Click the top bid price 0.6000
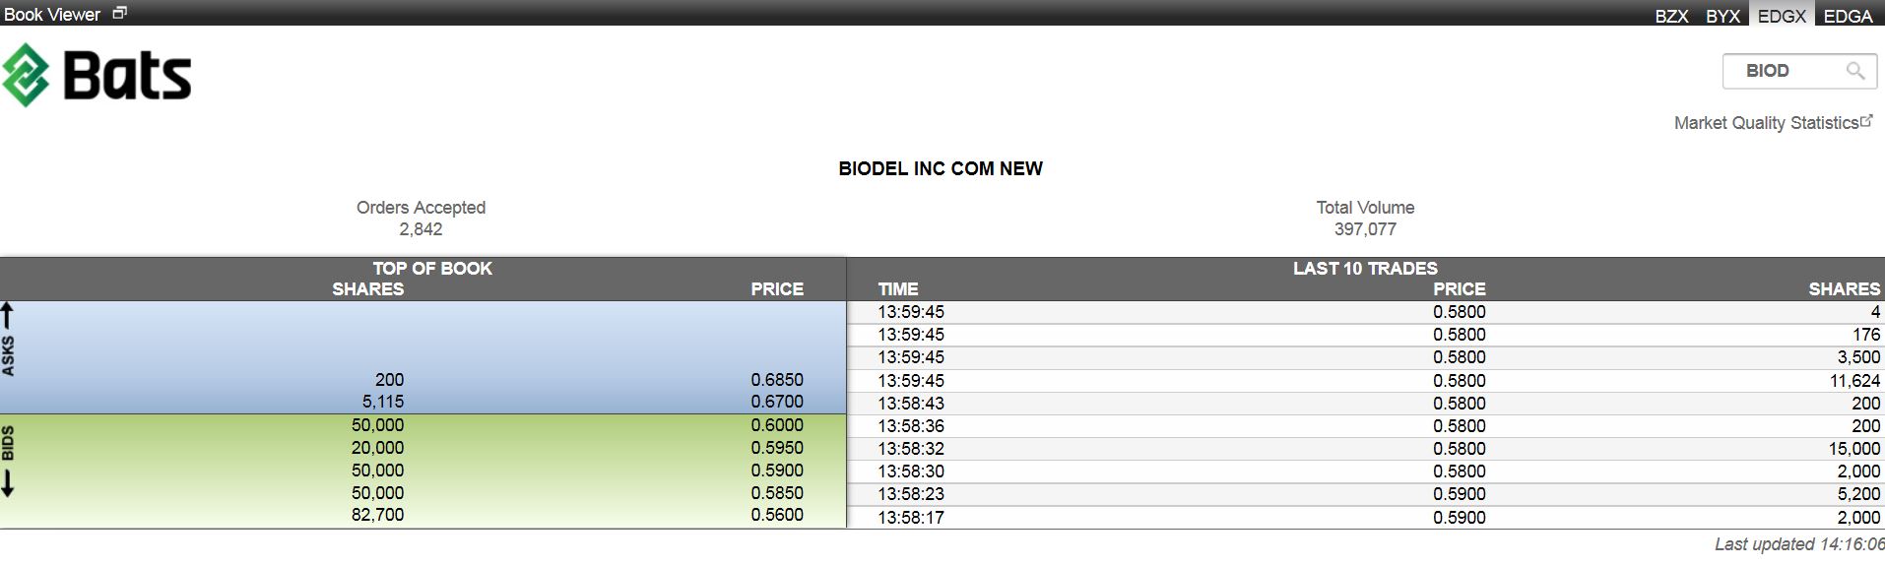1885x566 pixels. click(776, 425)
